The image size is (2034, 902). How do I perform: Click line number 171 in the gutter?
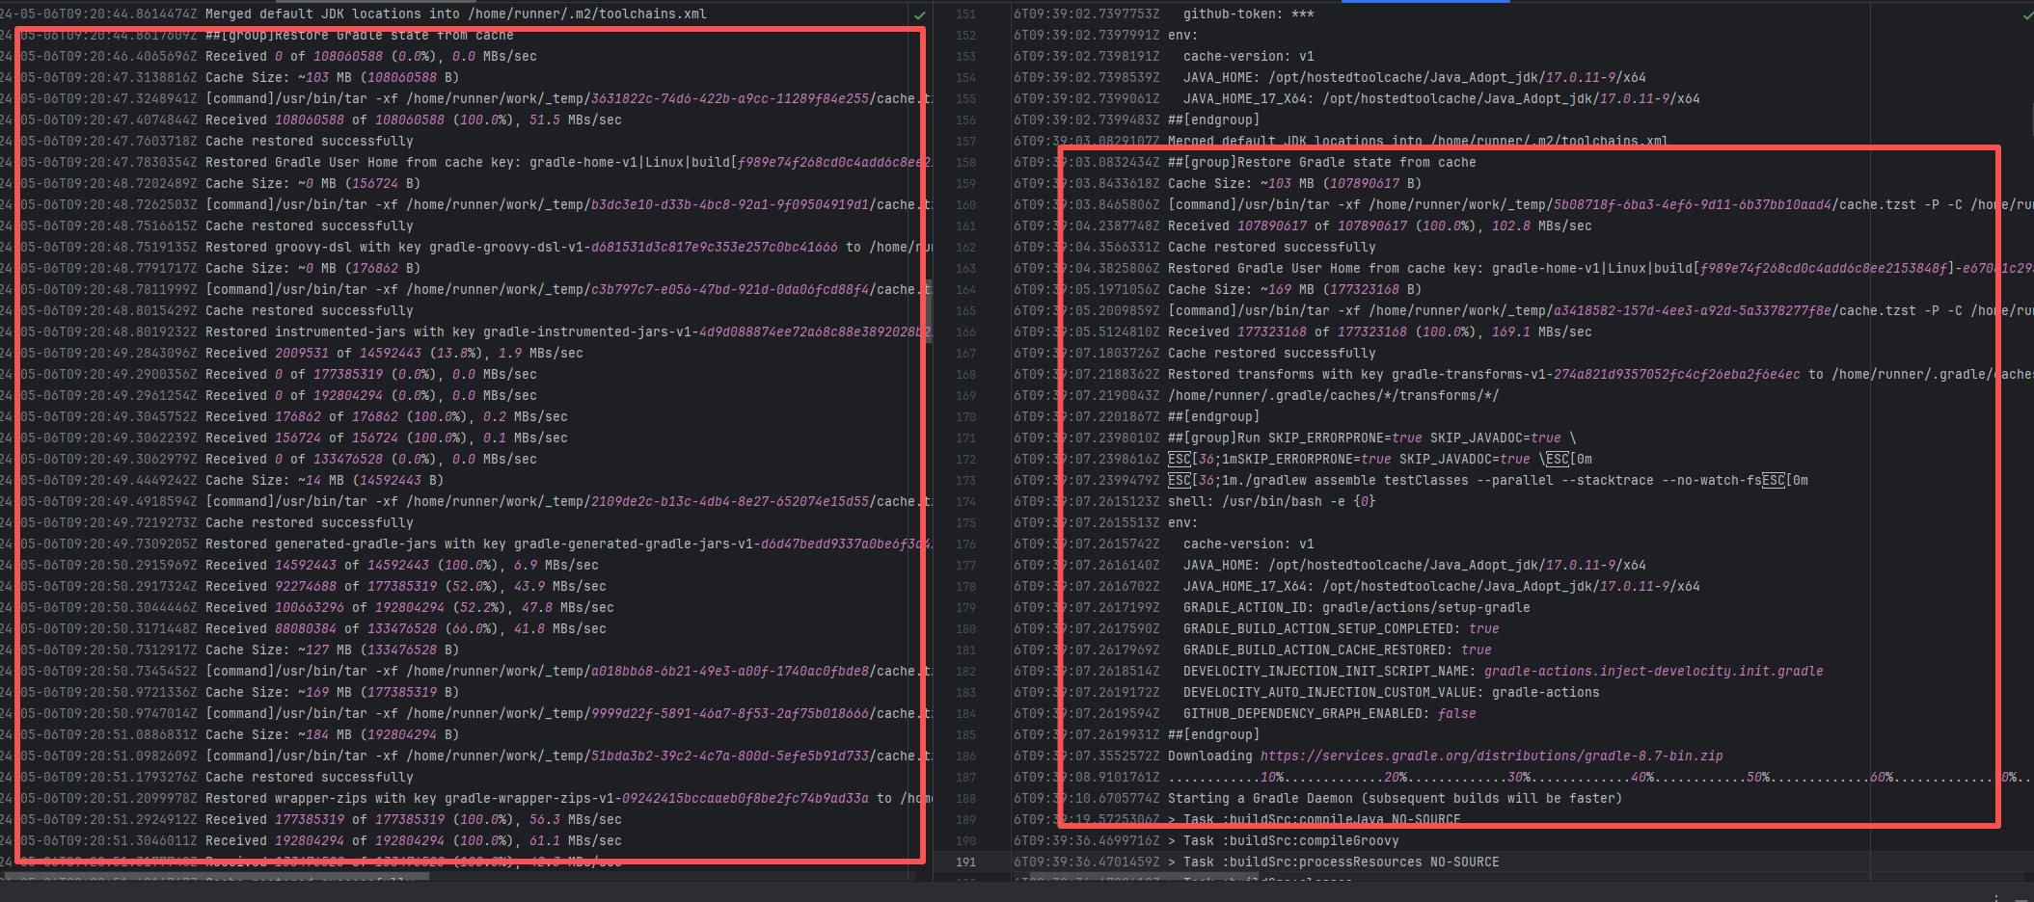(x=965, y=438)
